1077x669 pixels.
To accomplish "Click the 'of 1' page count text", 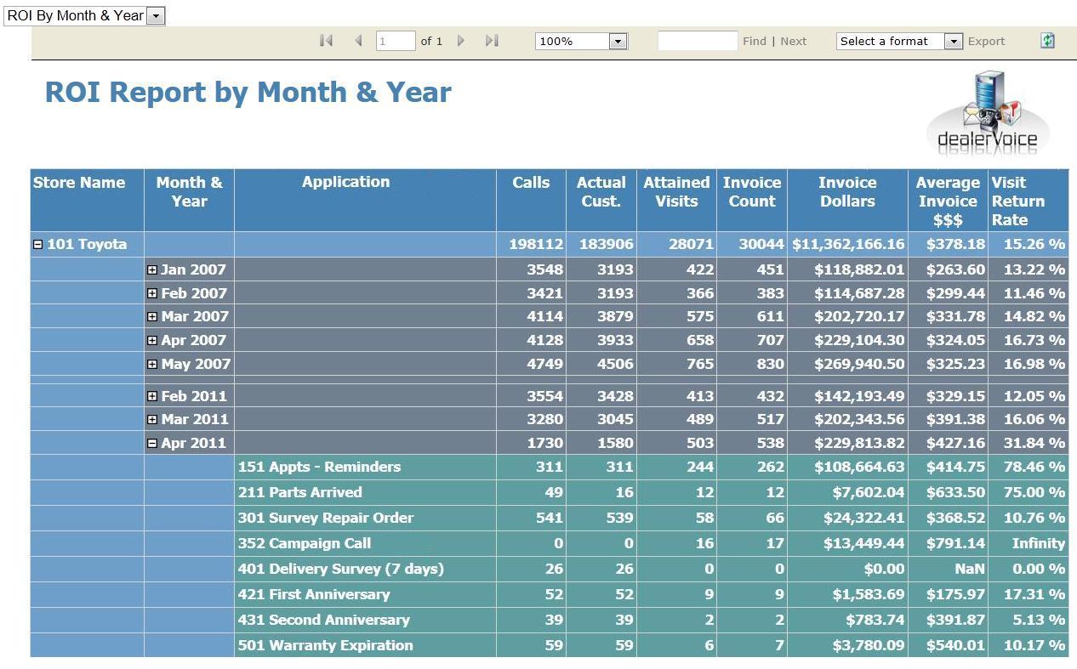I will 431,41.
